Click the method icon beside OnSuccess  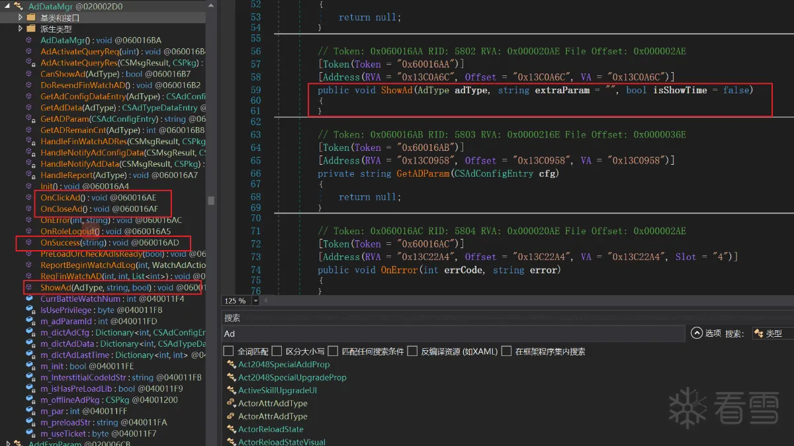tap(28, 242)
